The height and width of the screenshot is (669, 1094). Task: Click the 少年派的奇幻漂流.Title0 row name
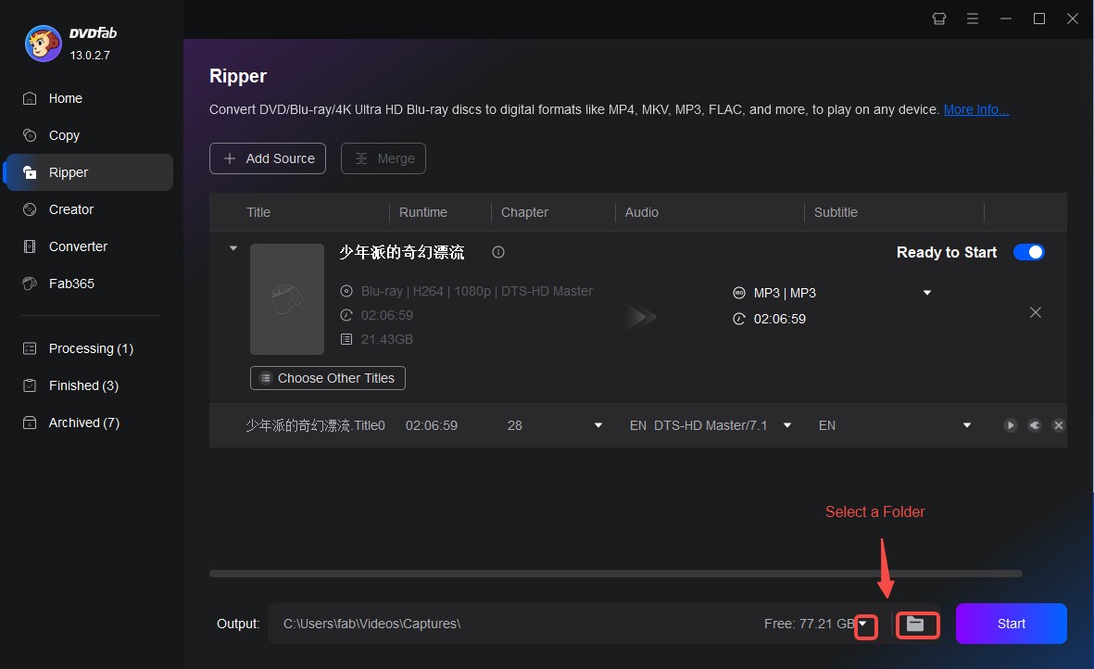pyautogui.click(x=315, y=425)
